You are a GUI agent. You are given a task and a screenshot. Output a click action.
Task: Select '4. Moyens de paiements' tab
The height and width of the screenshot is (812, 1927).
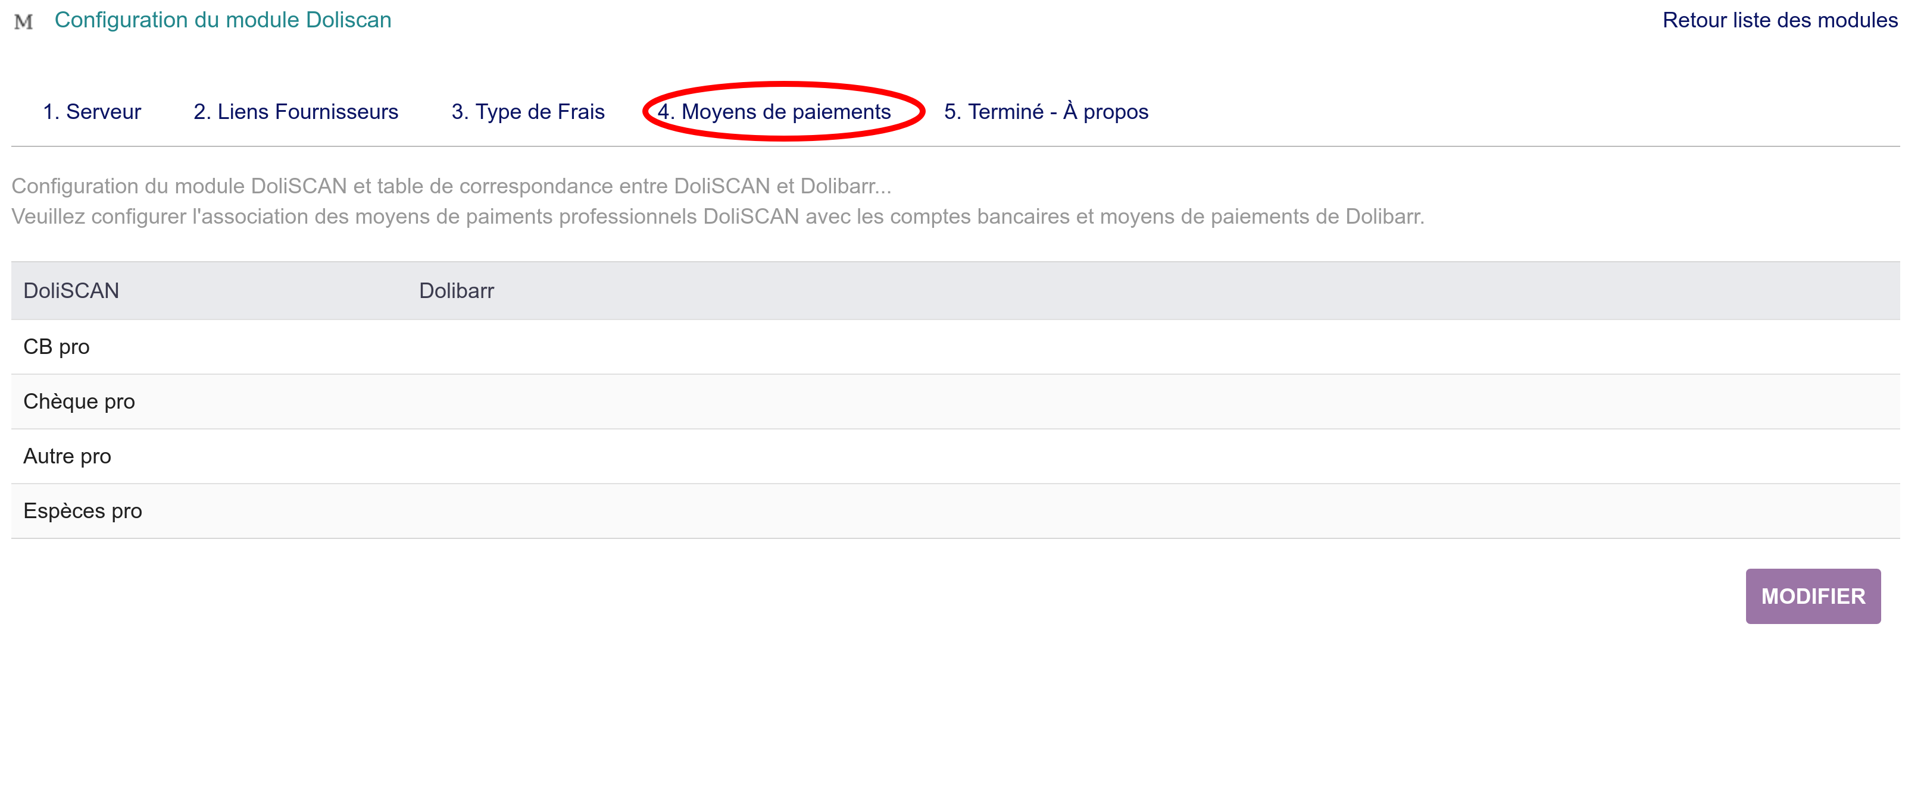coord(774,111)
